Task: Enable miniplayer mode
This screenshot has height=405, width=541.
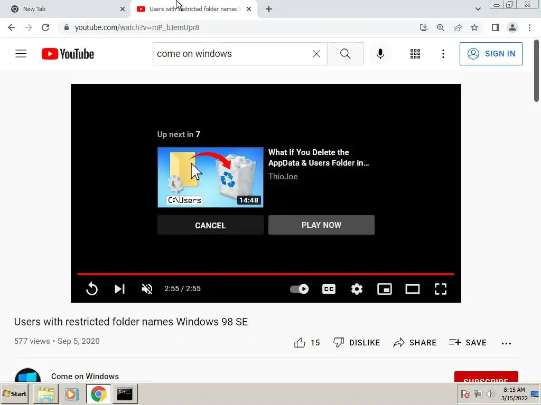Action: point(385,288)
